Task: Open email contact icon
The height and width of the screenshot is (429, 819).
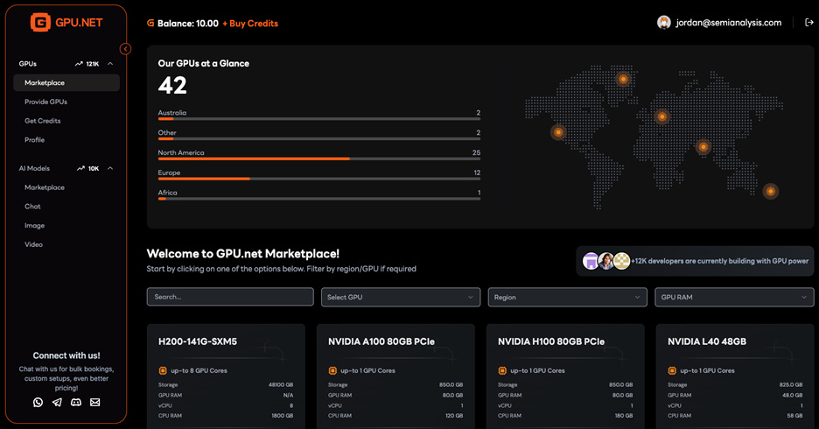Action: coord(95,403)
